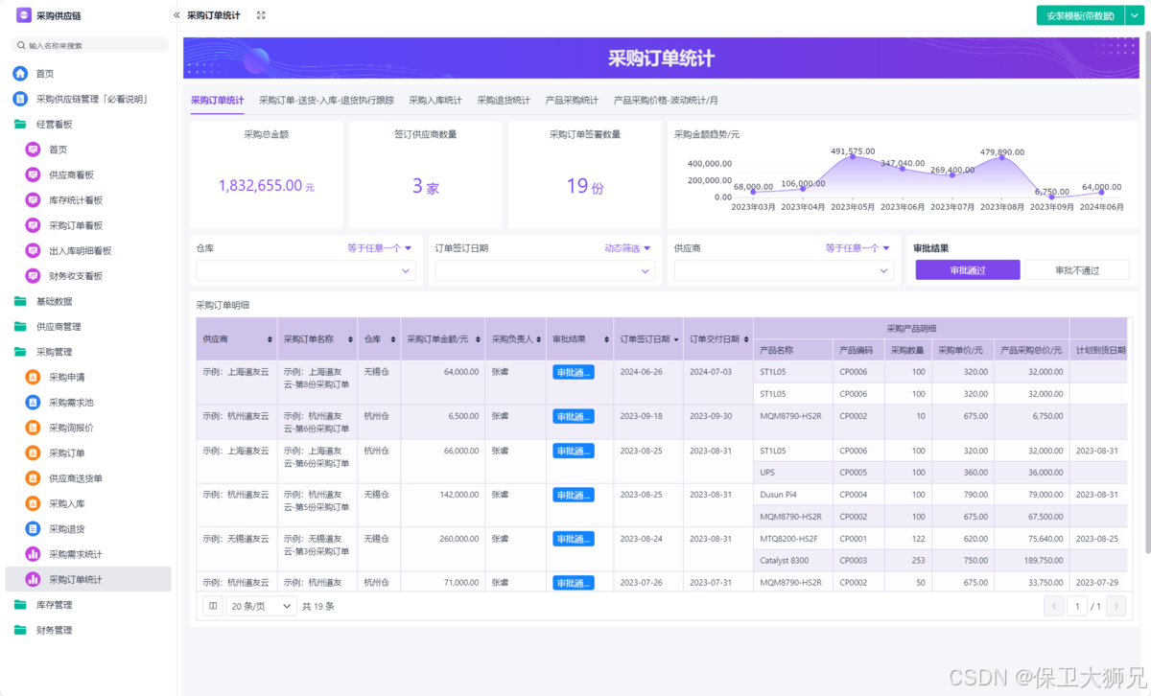The height and width of the screenshot is (696, 1151).
Task: Change 订单签订日期 condition 动态筛选
Action: (627, 248)
